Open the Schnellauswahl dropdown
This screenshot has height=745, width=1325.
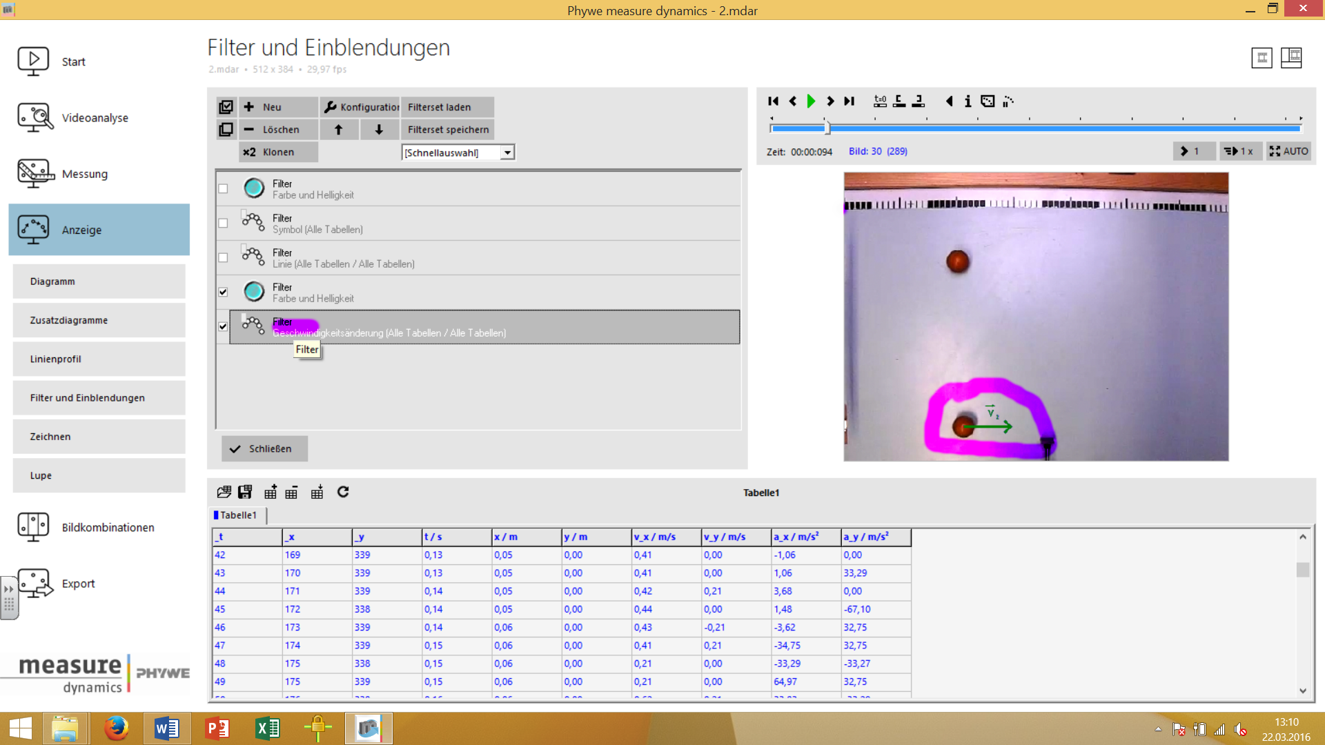(507, 152)
